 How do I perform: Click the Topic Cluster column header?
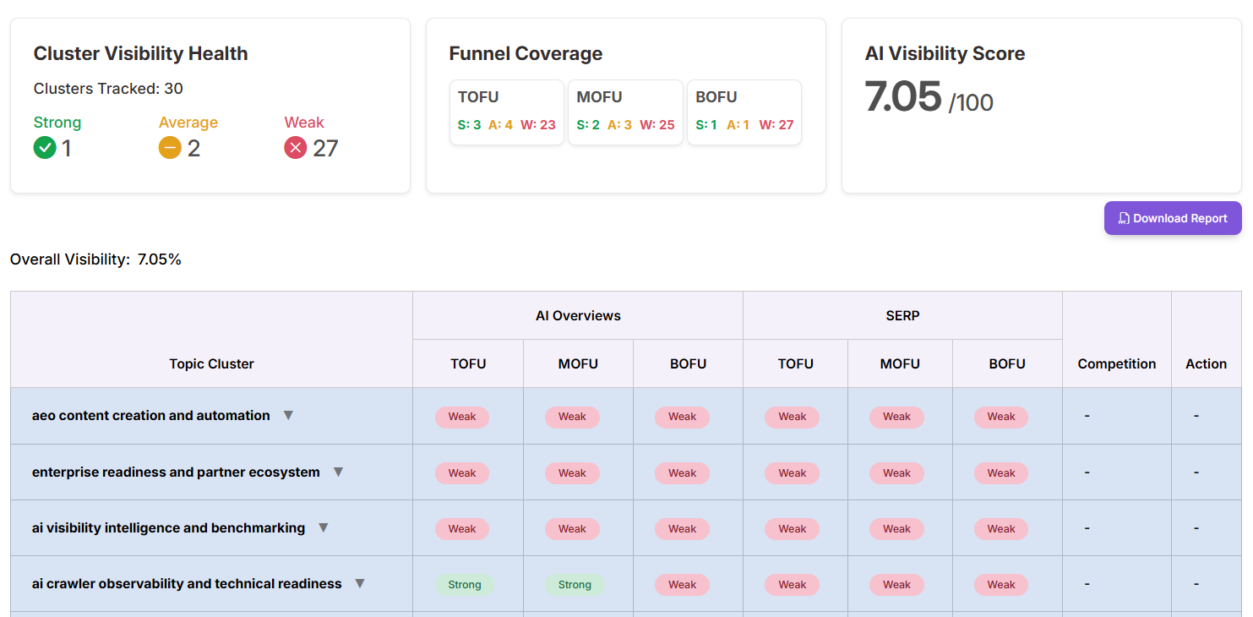coord(211,363)
